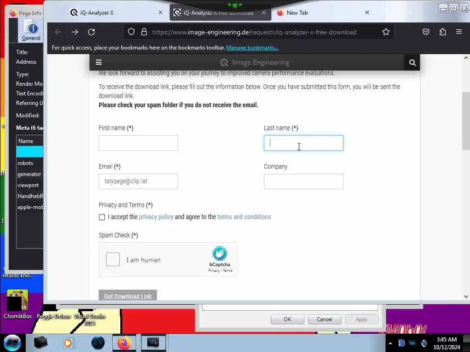Open the media player taskbar icon

click(68, 343)
